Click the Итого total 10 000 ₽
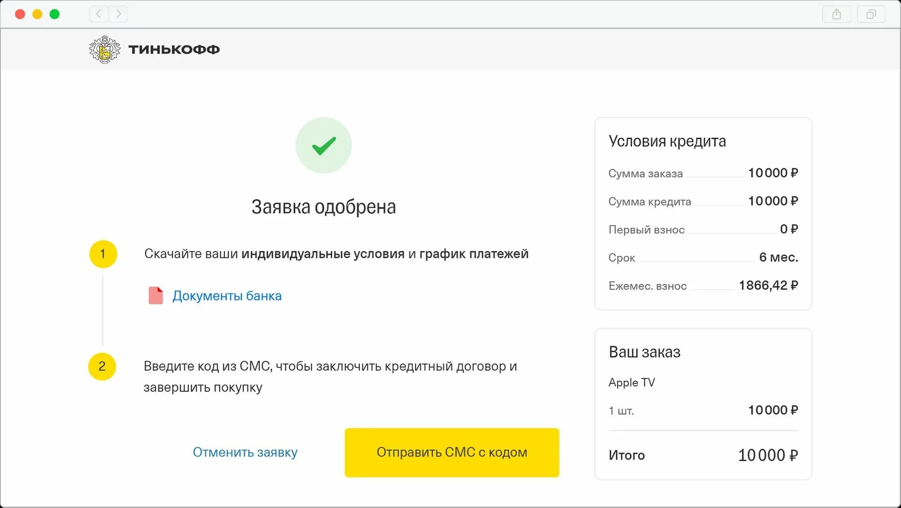The height and width of the screenshot is (508, 901). click(x=768, y=455)
